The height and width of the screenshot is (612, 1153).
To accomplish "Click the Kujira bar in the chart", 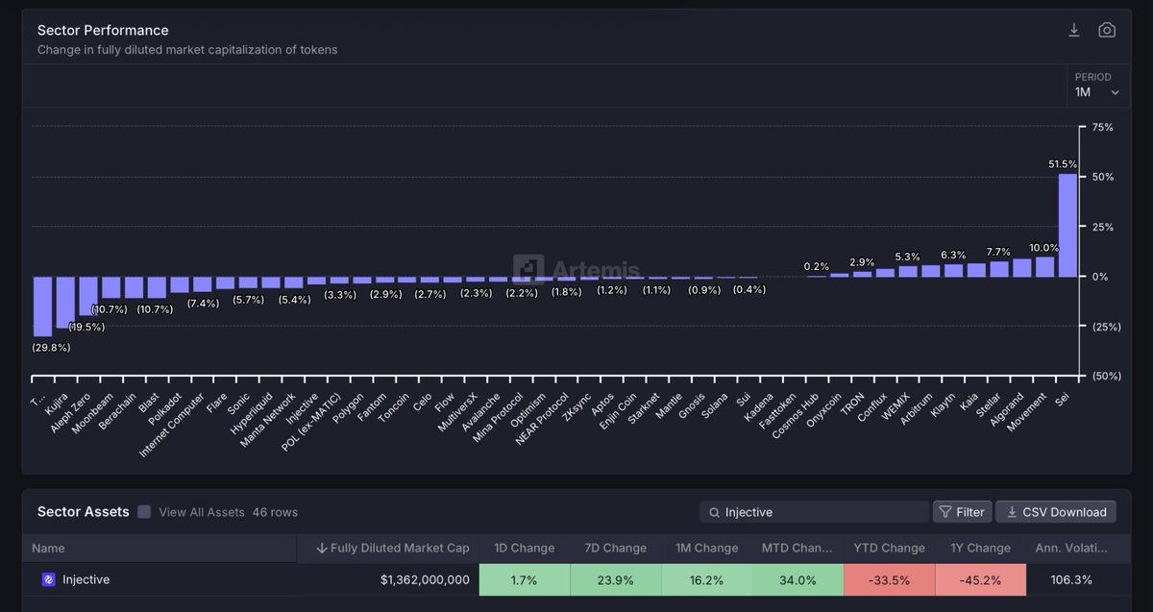I will pyautogui.click(x=65, y=303).
